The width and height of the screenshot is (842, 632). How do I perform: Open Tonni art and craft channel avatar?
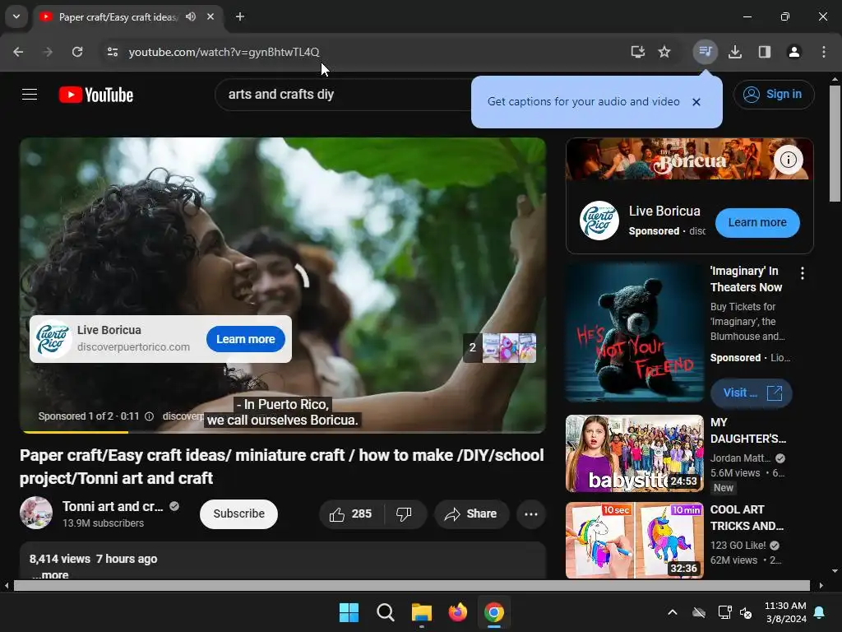tap(36, 513)
